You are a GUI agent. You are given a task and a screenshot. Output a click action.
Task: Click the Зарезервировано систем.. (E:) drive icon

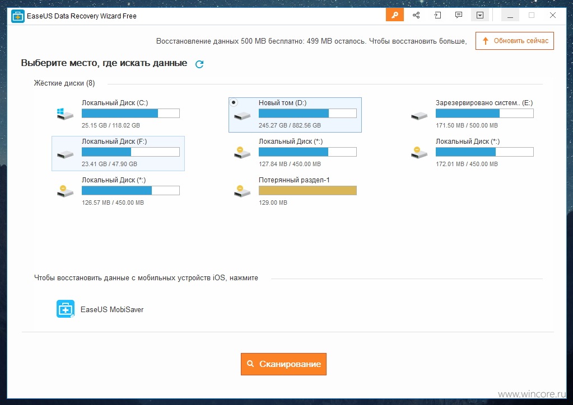tap(419, 116)
